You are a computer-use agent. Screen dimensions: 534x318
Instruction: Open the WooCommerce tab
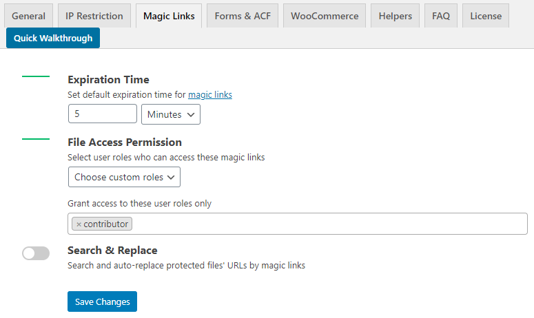coord(325,16)
